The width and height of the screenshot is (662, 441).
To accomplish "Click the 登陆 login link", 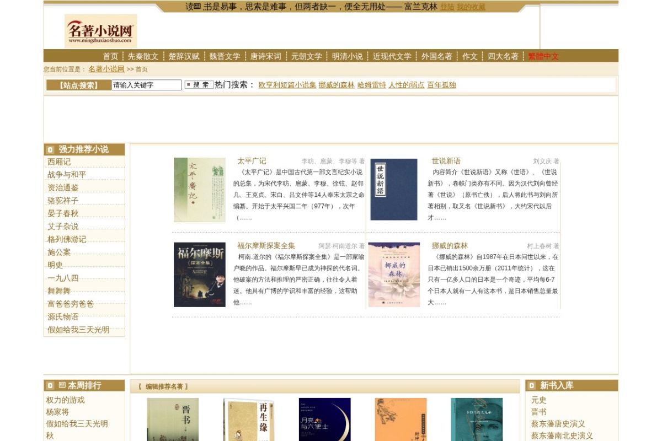I will 447,7.
